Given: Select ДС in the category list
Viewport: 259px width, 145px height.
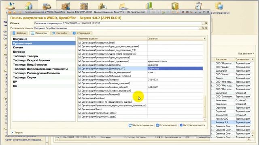Looking at the screenshot, I should 44,86.
